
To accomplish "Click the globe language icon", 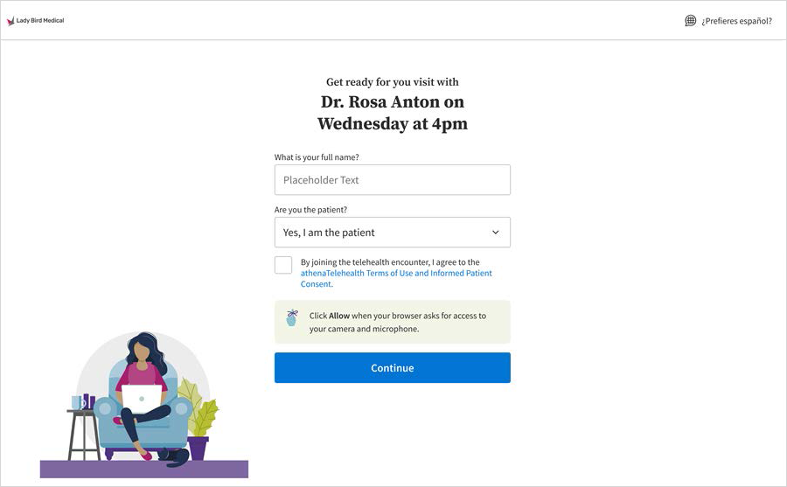I will tap(691, 21).
